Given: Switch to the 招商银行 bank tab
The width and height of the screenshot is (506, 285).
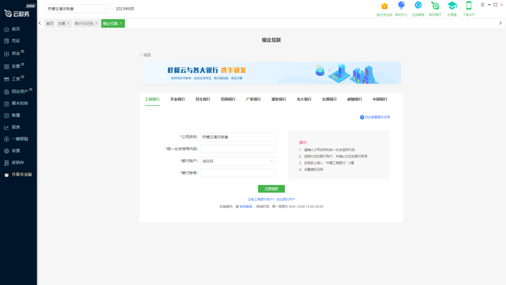Looking at the screenshot, I should 228,99.
